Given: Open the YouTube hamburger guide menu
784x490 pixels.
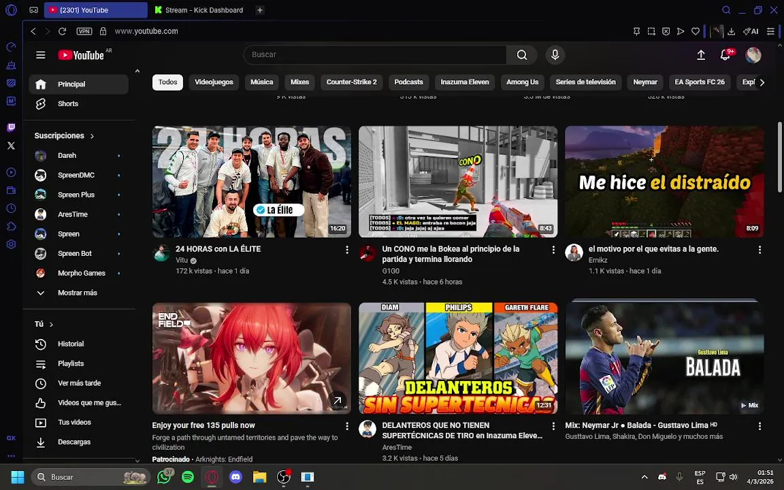Looking at the screenshot, I should (41, 55).
